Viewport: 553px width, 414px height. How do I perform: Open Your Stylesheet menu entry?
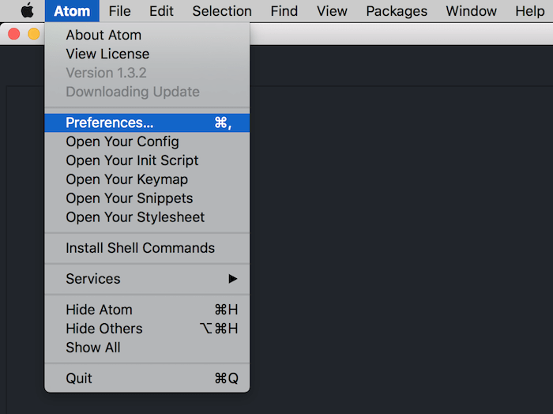pyautogui.click(x=135, y=217)
